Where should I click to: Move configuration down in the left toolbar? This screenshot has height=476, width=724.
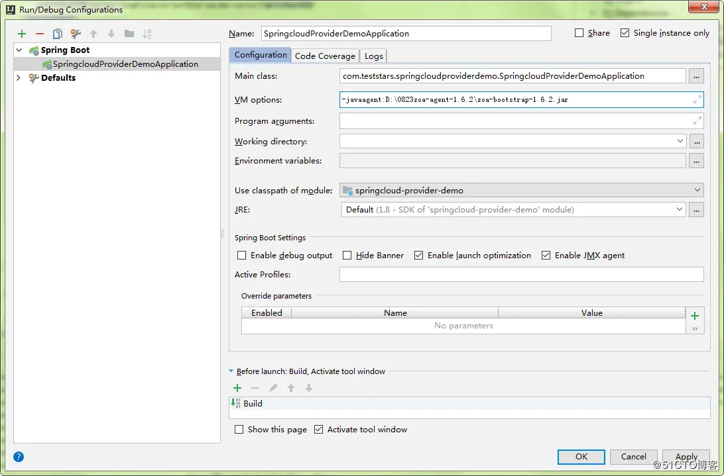click(111, 34)
